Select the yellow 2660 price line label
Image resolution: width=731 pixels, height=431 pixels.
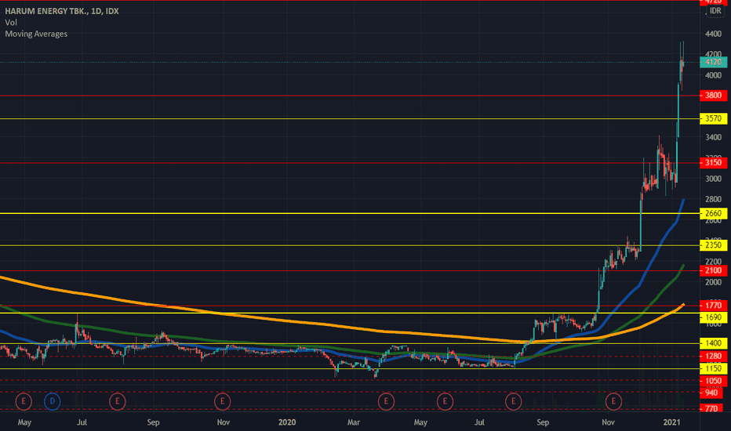coord(713,213)
